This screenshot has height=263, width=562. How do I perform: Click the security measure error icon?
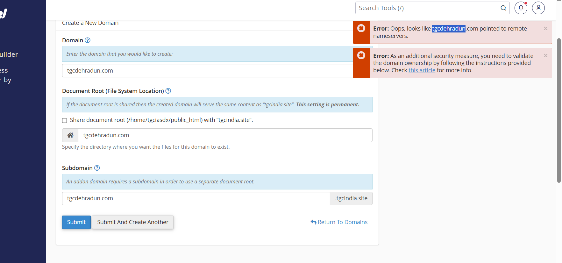361,55
